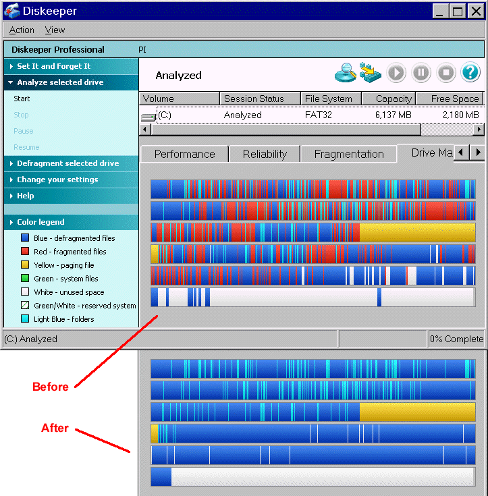Click Start under Analyze selected drive
The image size is (488, 496).
point(22,99)
